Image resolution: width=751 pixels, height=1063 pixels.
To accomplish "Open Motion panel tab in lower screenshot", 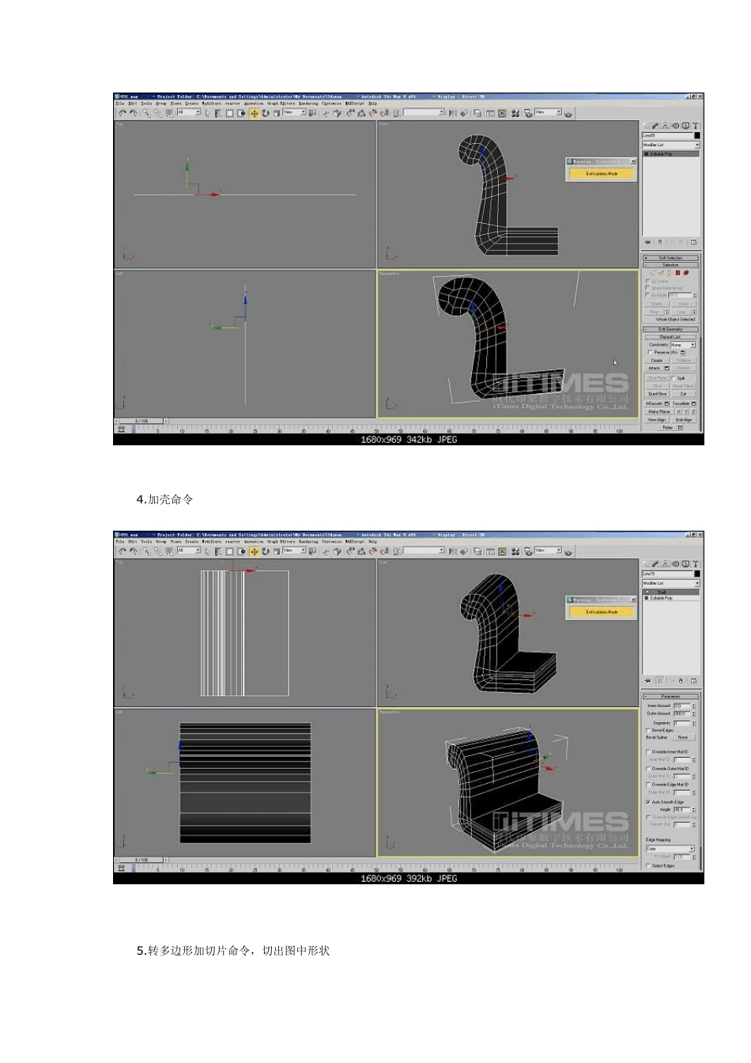I will pyautogui.click(x=676, y=564).
